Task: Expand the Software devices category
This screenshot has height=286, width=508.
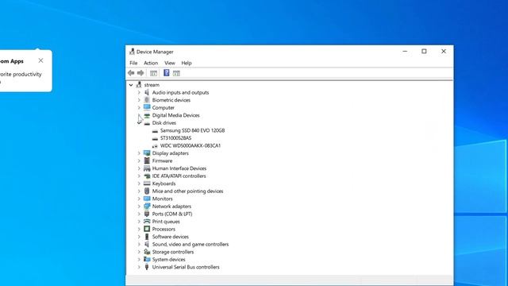Action: pos(139,237)
